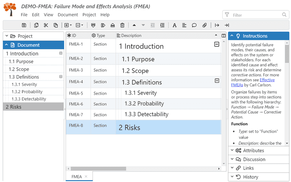Select 1.3.3 Detectability in the outline tree

pyautogui.click(x=33, y=99)
